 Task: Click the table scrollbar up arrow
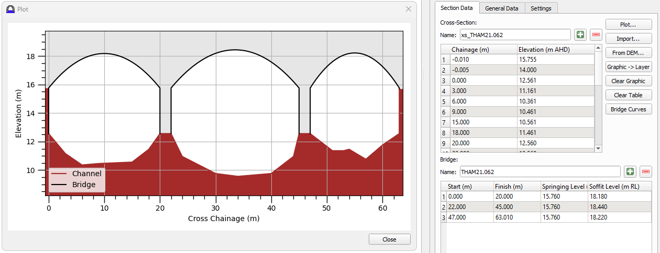click(x=599, y=48)
